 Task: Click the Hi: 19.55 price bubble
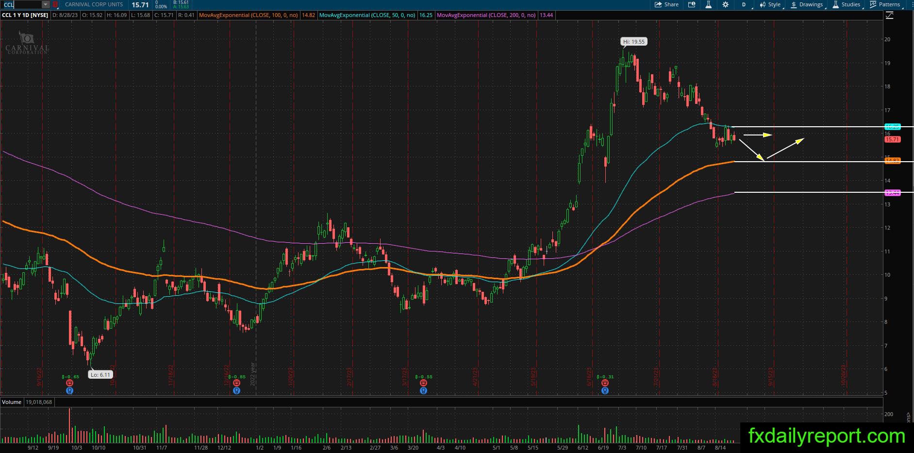634,42
